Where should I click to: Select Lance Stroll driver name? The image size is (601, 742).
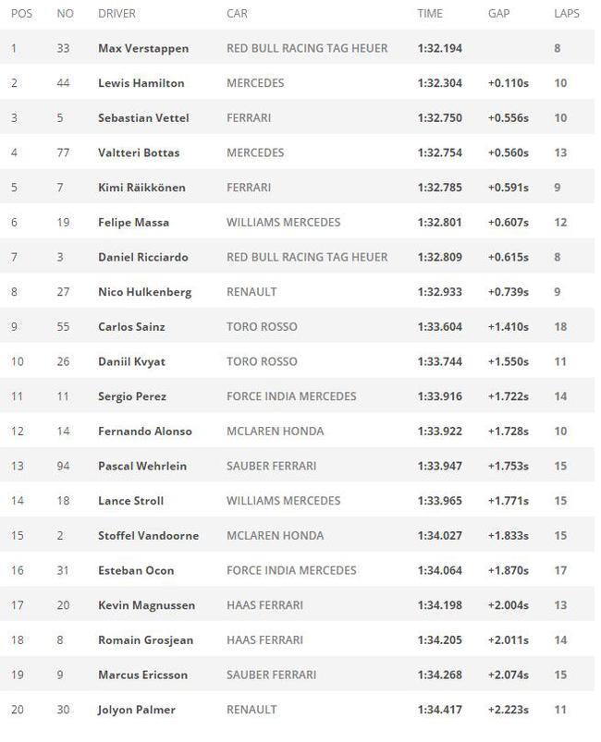coord(130,501)
